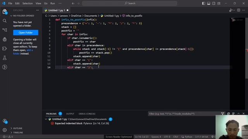Open the Manage gear at sidebar bottom

[x=5, y=130]
